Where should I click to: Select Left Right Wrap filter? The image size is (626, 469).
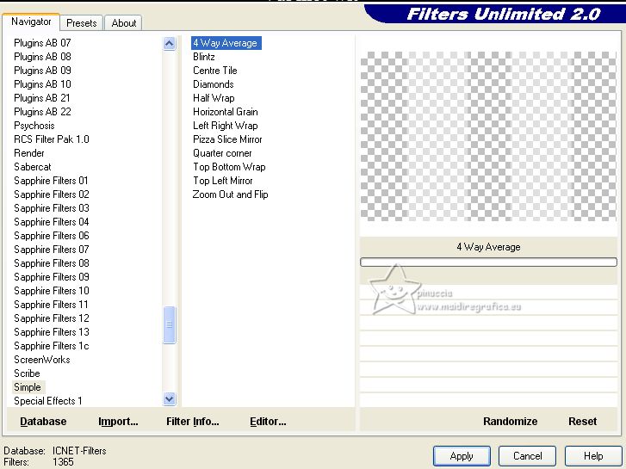click(x=225, y=126)
